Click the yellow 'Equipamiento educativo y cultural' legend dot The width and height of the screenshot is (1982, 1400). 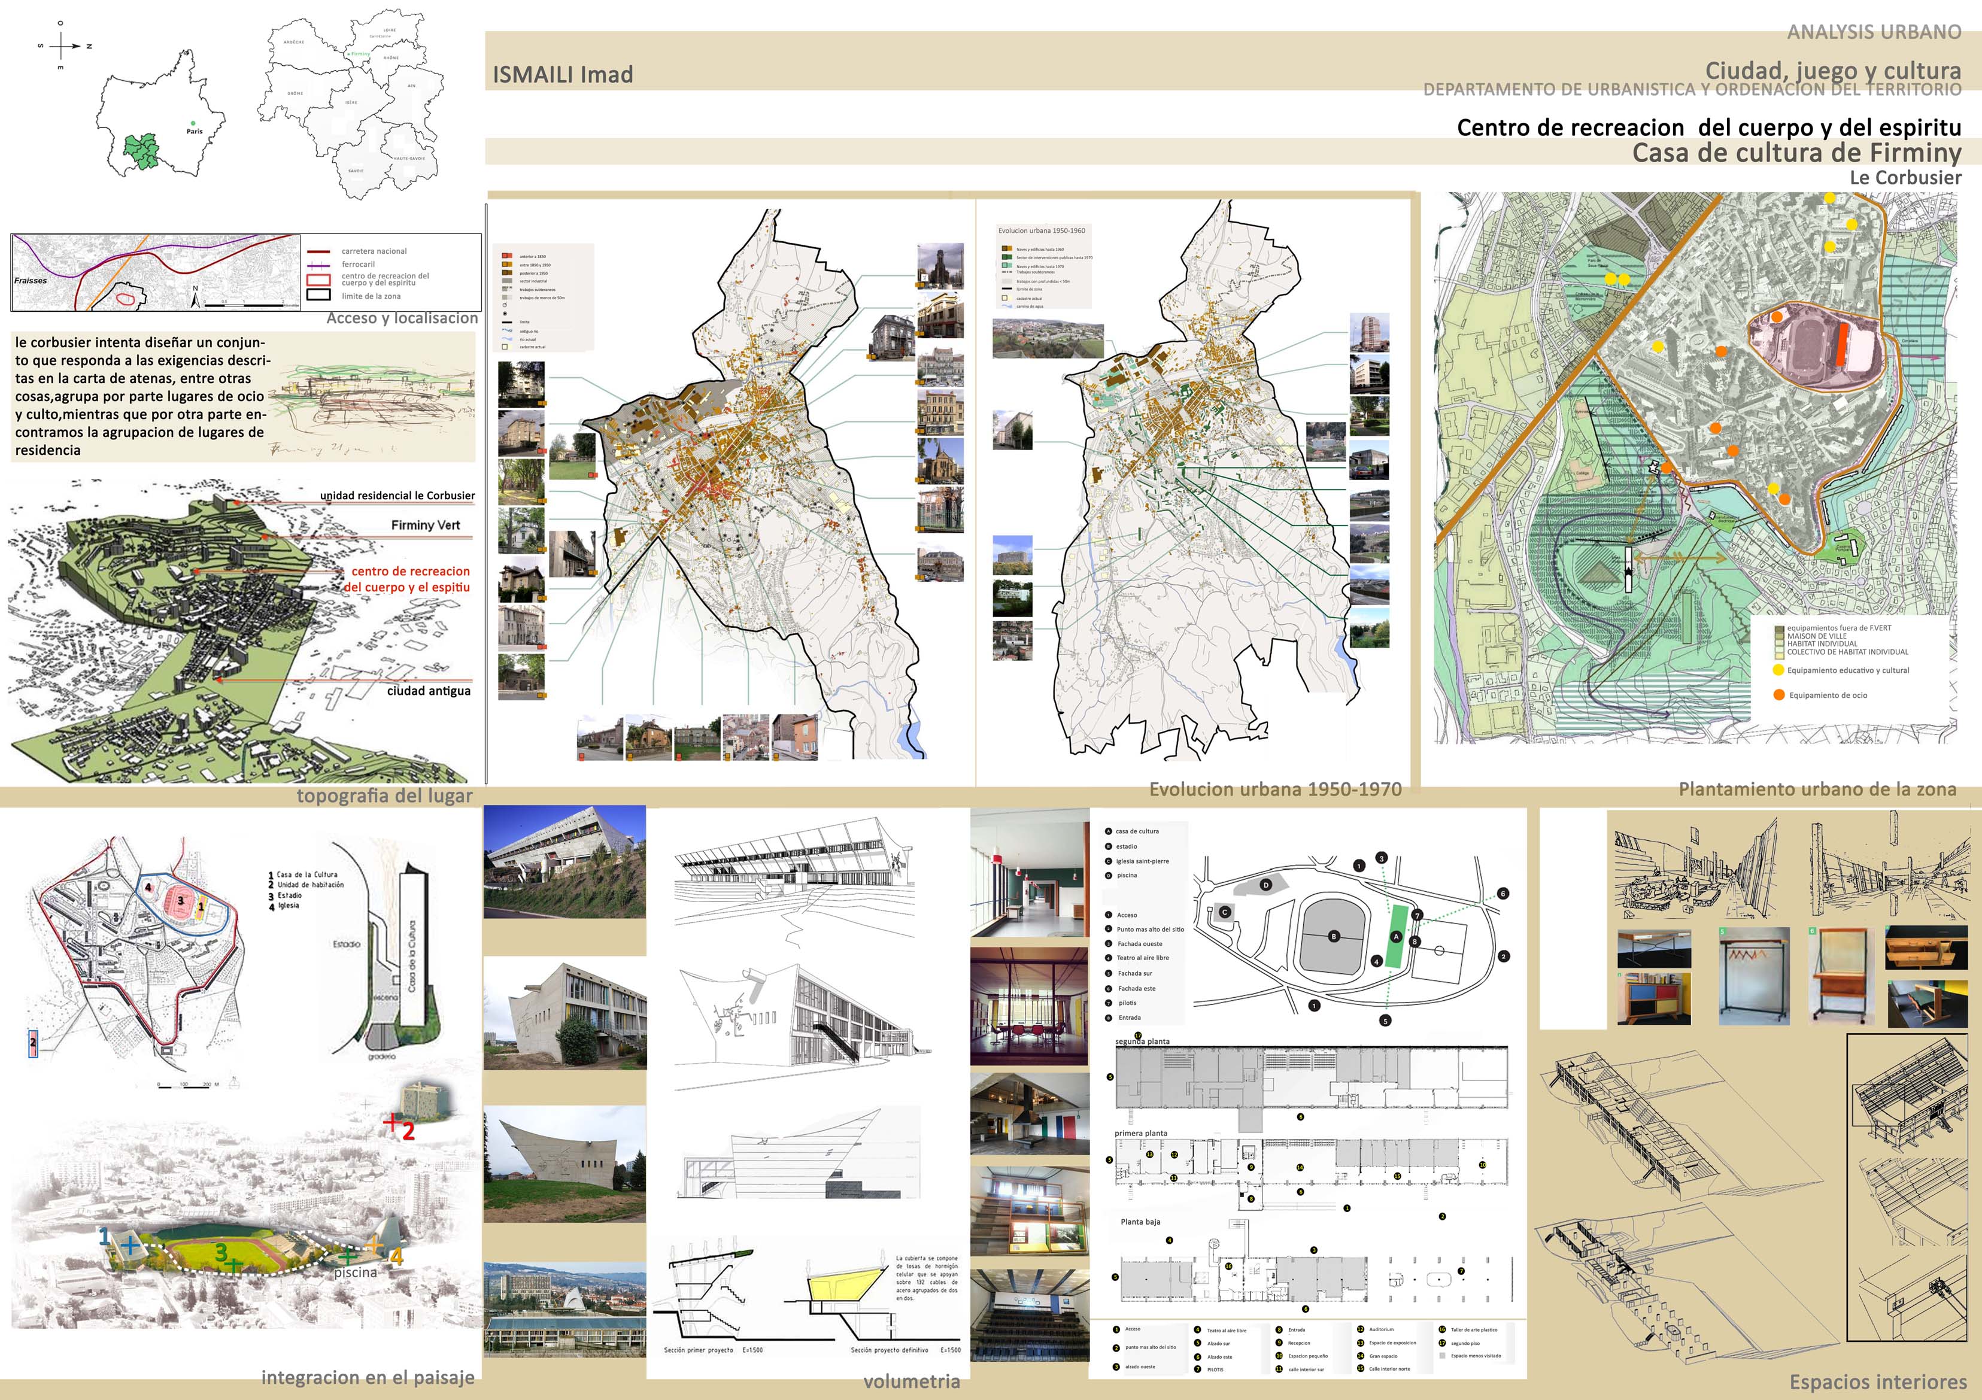1778,670
